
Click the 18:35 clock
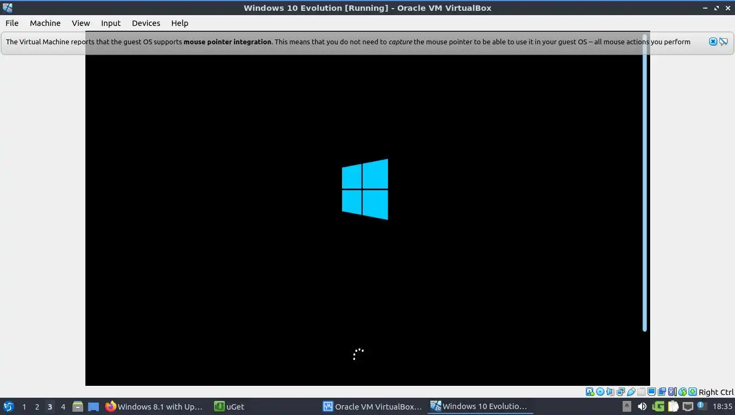[x=722, y=406]
